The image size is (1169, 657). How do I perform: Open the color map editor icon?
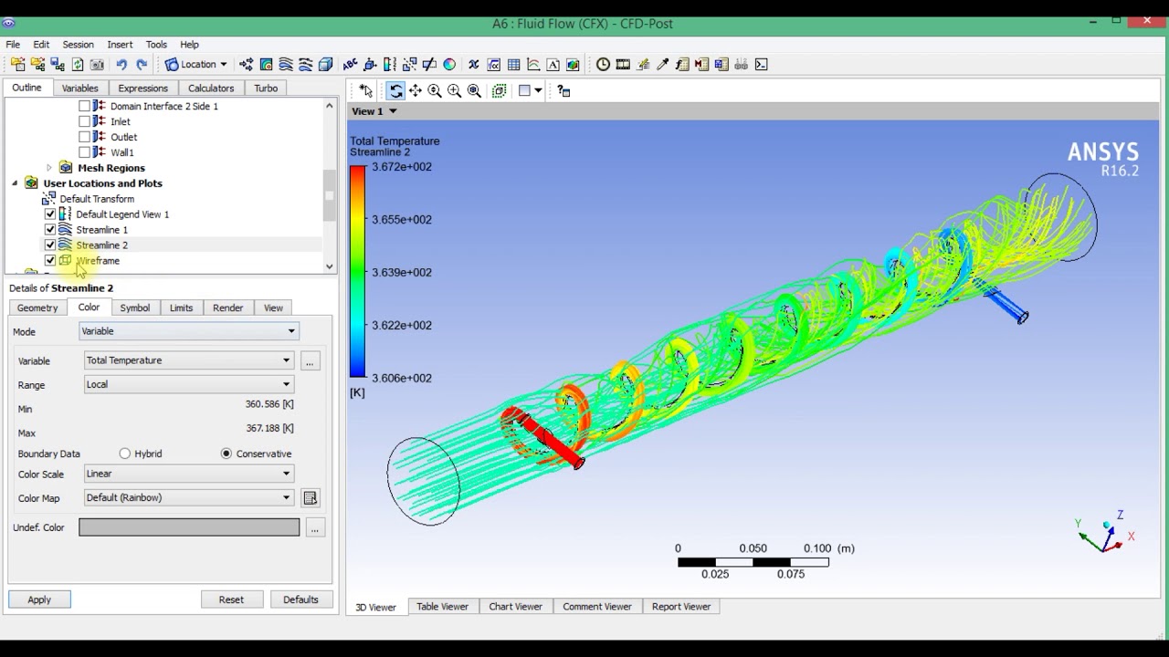(x=311, y=498)
